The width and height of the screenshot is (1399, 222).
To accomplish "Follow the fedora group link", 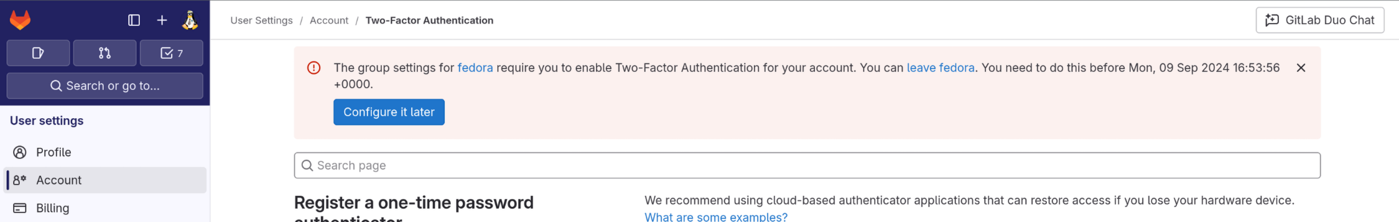I will pyautogui.click(x=475, y=68).
